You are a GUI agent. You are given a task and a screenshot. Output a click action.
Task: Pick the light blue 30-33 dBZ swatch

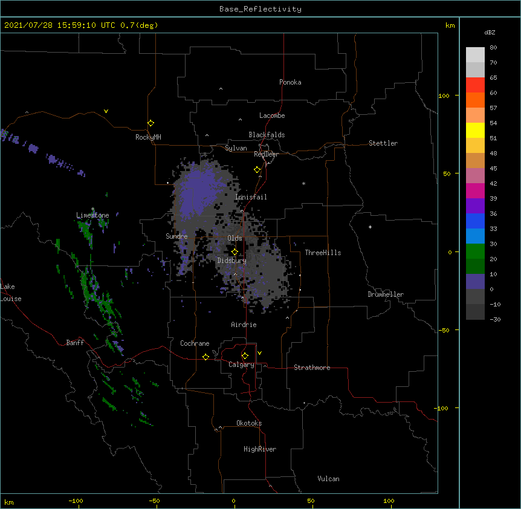tap(475, 236)
